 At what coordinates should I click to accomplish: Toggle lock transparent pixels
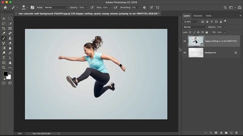(190, 32)
